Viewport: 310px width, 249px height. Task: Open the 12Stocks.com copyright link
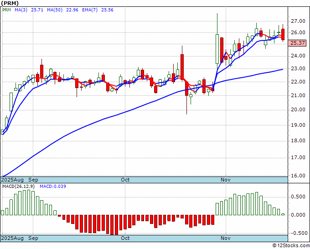click(x=291, y=246)
